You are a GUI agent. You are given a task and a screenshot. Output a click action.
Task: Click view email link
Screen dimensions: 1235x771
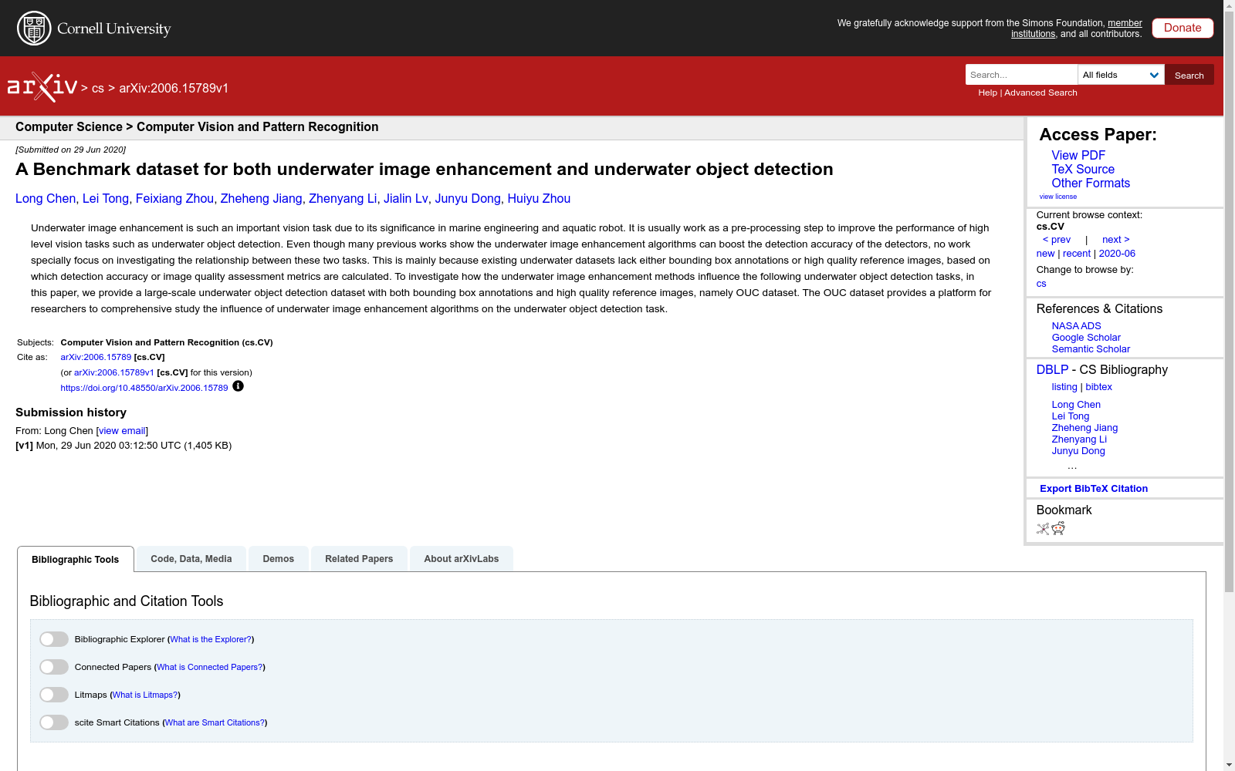122,431
